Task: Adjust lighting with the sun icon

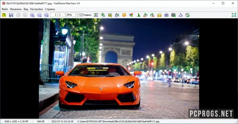Action: click(124, 15)
